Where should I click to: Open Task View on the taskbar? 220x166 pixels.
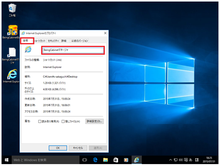(x=84, y=160)
